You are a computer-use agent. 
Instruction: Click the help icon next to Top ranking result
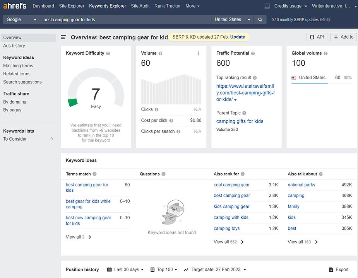(255, 78)
